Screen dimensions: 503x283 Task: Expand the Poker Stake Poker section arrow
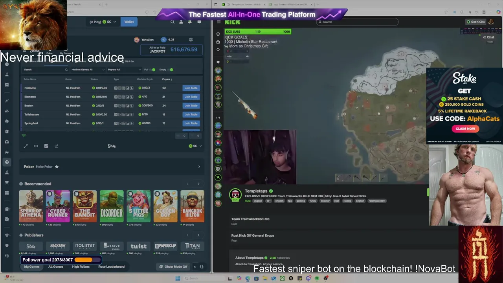(x=199, y=167)
